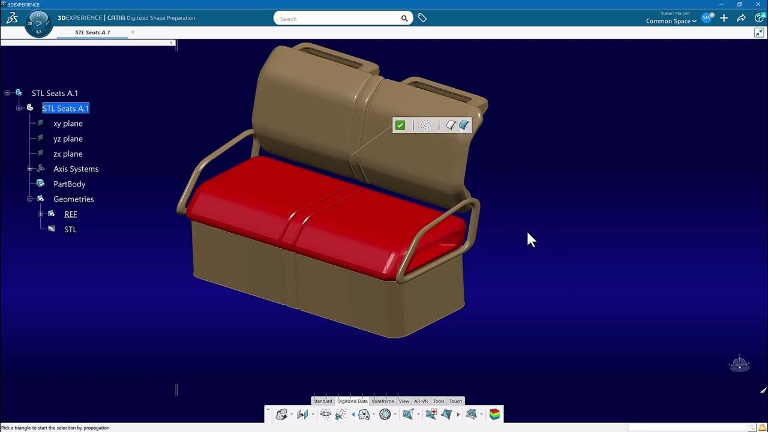Image resolution: width=768 pixels, height=432 pixels.
Task: Click the export planes tool icon
Action: click(302, 414)
